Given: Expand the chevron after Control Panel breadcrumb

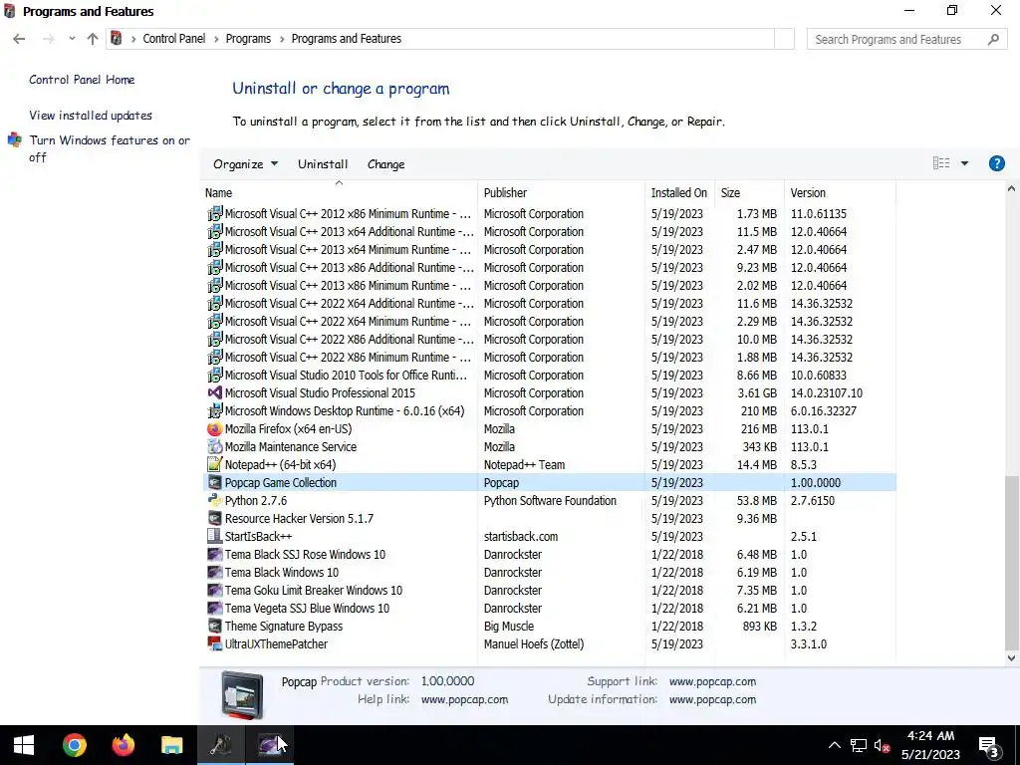Looking at the screenshot, I should [x=216, y=39].
